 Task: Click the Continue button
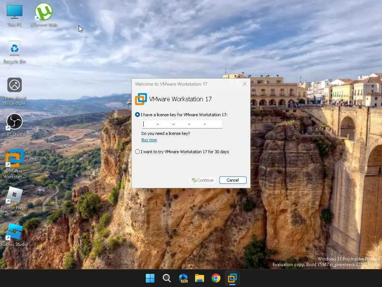tap(203, 180)
